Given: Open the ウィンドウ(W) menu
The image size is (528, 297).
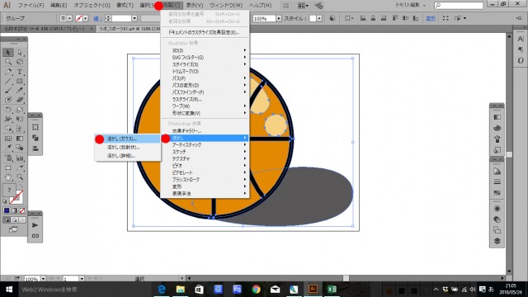Looking at the screenshot, I should pyautogui.click(x=226, y=6).
